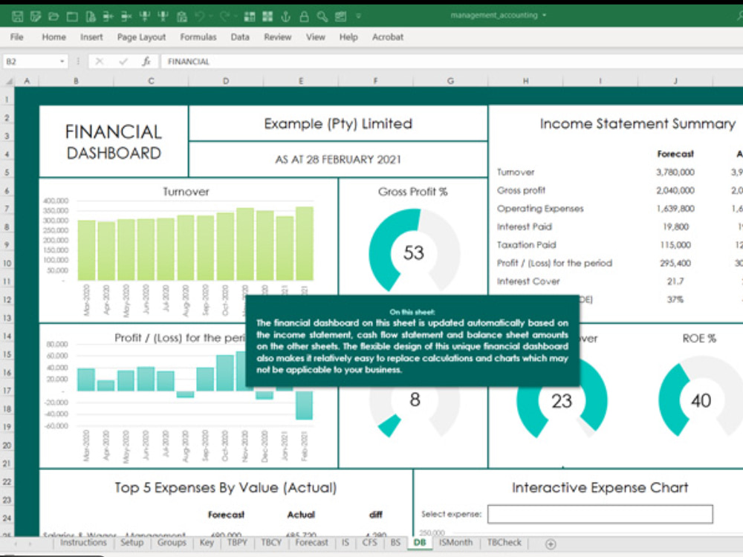Image resolution: width=743 pixels, height=557 pixels.
Task: Open the Formulas ribbon tab
Action: coord(198,37)
